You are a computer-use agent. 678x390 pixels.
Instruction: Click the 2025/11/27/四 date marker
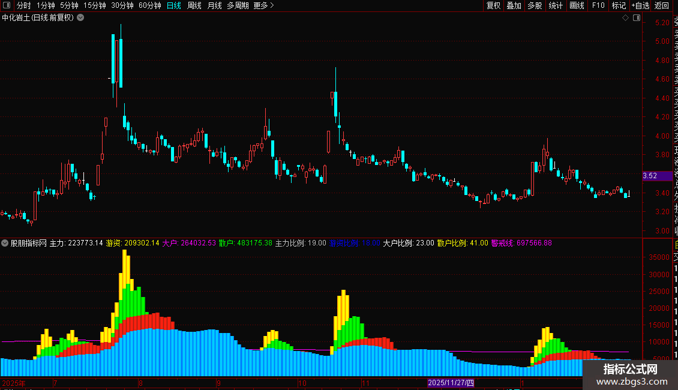pos(451,383)
